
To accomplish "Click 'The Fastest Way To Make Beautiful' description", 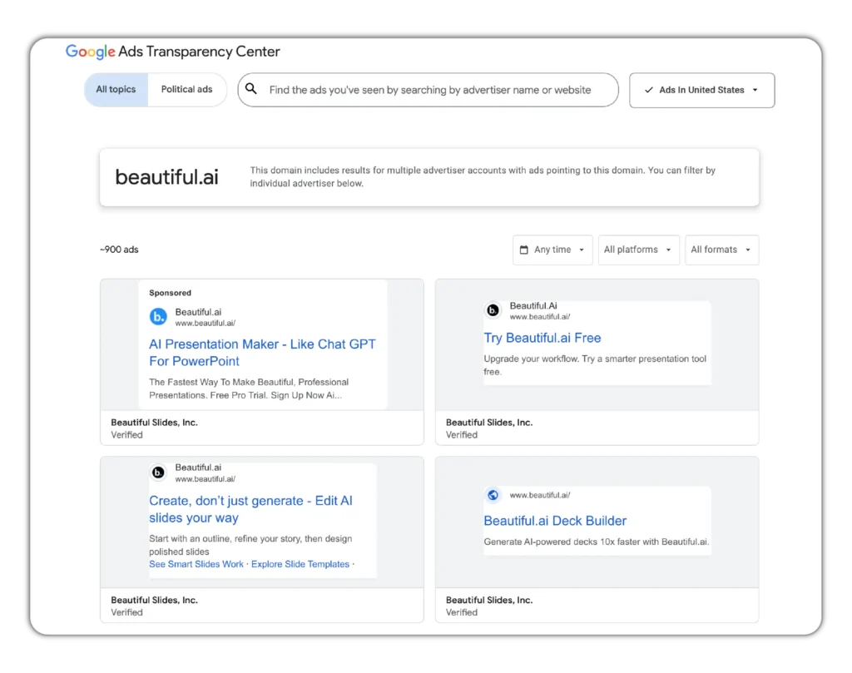I will pyautogui.click(x=249, y=388).
